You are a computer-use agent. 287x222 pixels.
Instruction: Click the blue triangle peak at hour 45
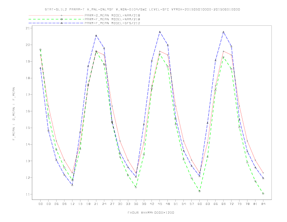coord(160,32)
